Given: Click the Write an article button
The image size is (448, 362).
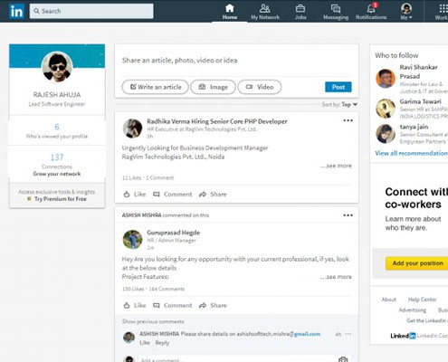Looking at the screenshot, I should [156, 87].
